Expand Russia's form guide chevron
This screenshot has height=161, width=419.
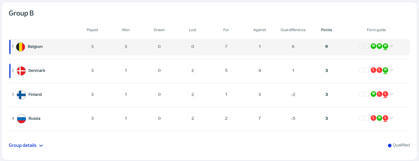(391, 118)
